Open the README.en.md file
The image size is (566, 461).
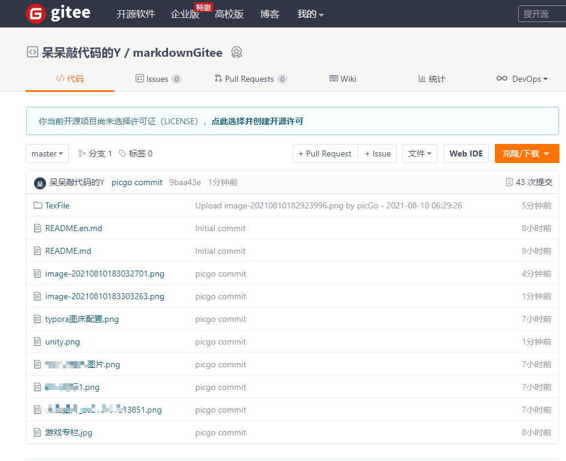[74, 228]
